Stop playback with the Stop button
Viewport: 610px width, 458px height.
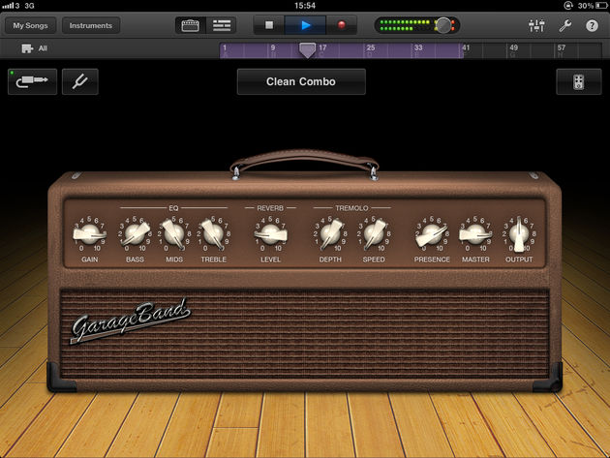(x=269, y=25)
